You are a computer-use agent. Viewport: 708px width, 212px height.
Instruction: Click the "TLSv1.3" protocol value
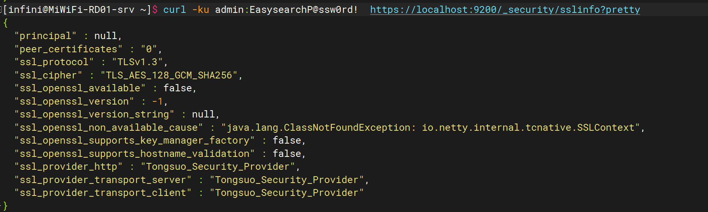coord(137,62)
